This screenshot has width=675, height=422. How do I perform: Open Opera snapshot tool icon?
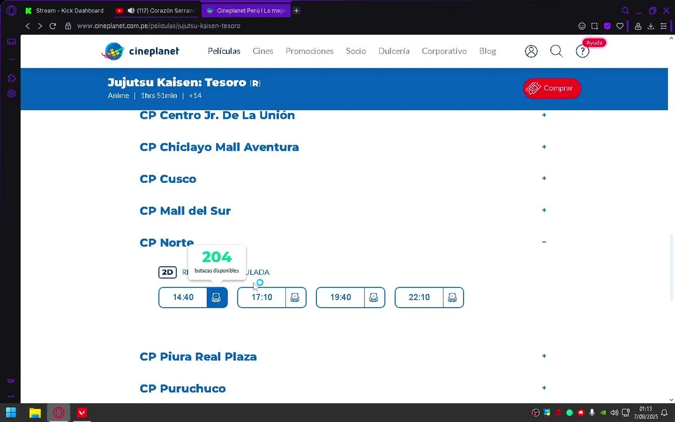(595, 26)
